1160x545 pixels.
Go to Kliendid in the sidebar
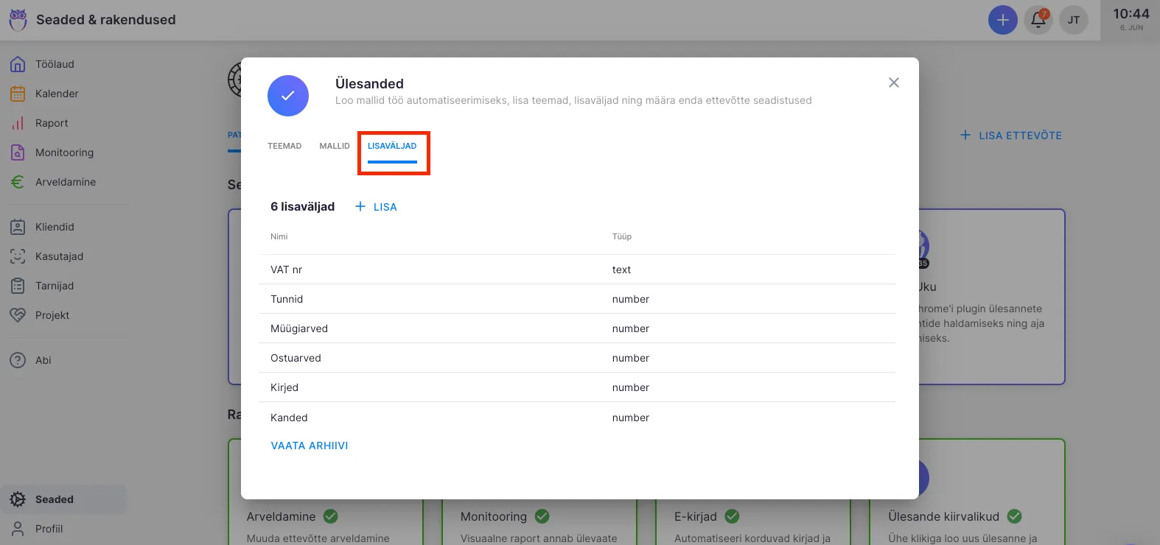click(x=55, y=227)
